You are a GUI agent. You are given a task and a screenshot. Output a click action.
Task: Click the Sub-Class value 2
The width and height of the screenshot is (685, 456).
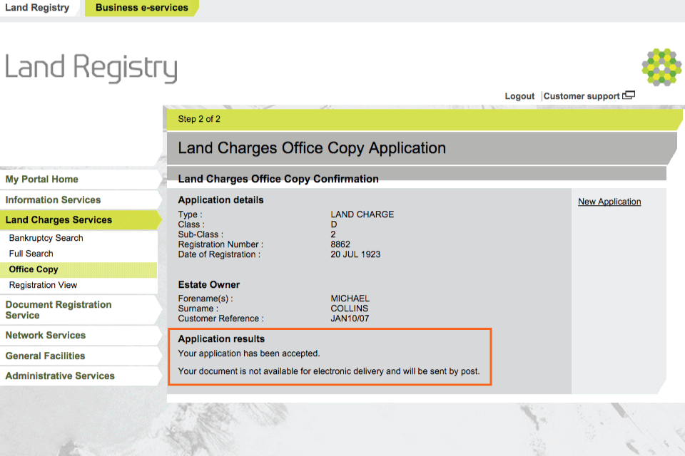coord(333,234)
